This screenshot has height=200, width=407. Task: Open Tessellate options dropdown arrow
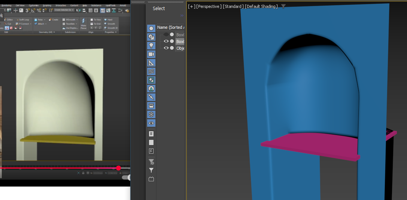pos(76,24)
